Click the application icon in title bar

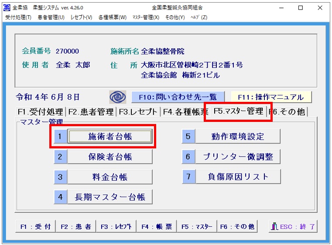pyautogui.click(x=7, y=7)
